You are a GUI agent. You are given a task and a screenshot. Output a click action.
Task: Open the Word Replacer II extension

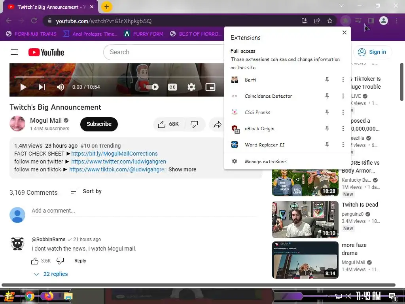(x=274, y=145)
